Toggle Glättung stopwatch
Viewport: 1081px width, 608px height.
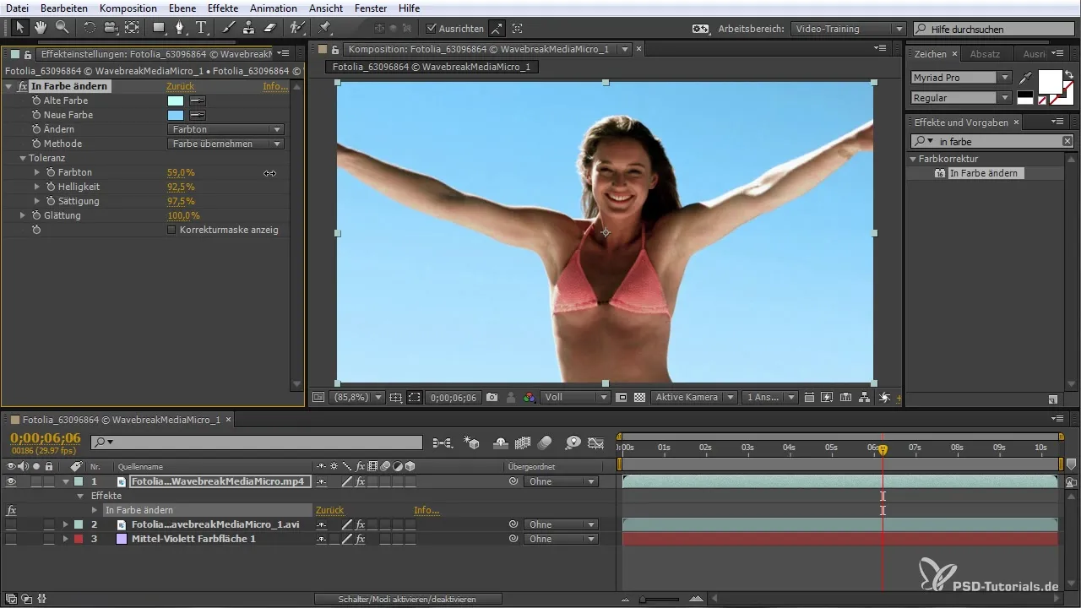coord(36,215)
